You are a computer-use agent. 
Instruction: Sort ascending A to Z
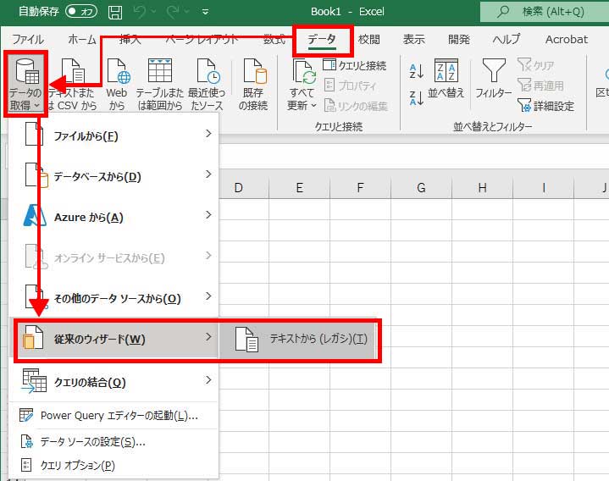tap(417, 71)
